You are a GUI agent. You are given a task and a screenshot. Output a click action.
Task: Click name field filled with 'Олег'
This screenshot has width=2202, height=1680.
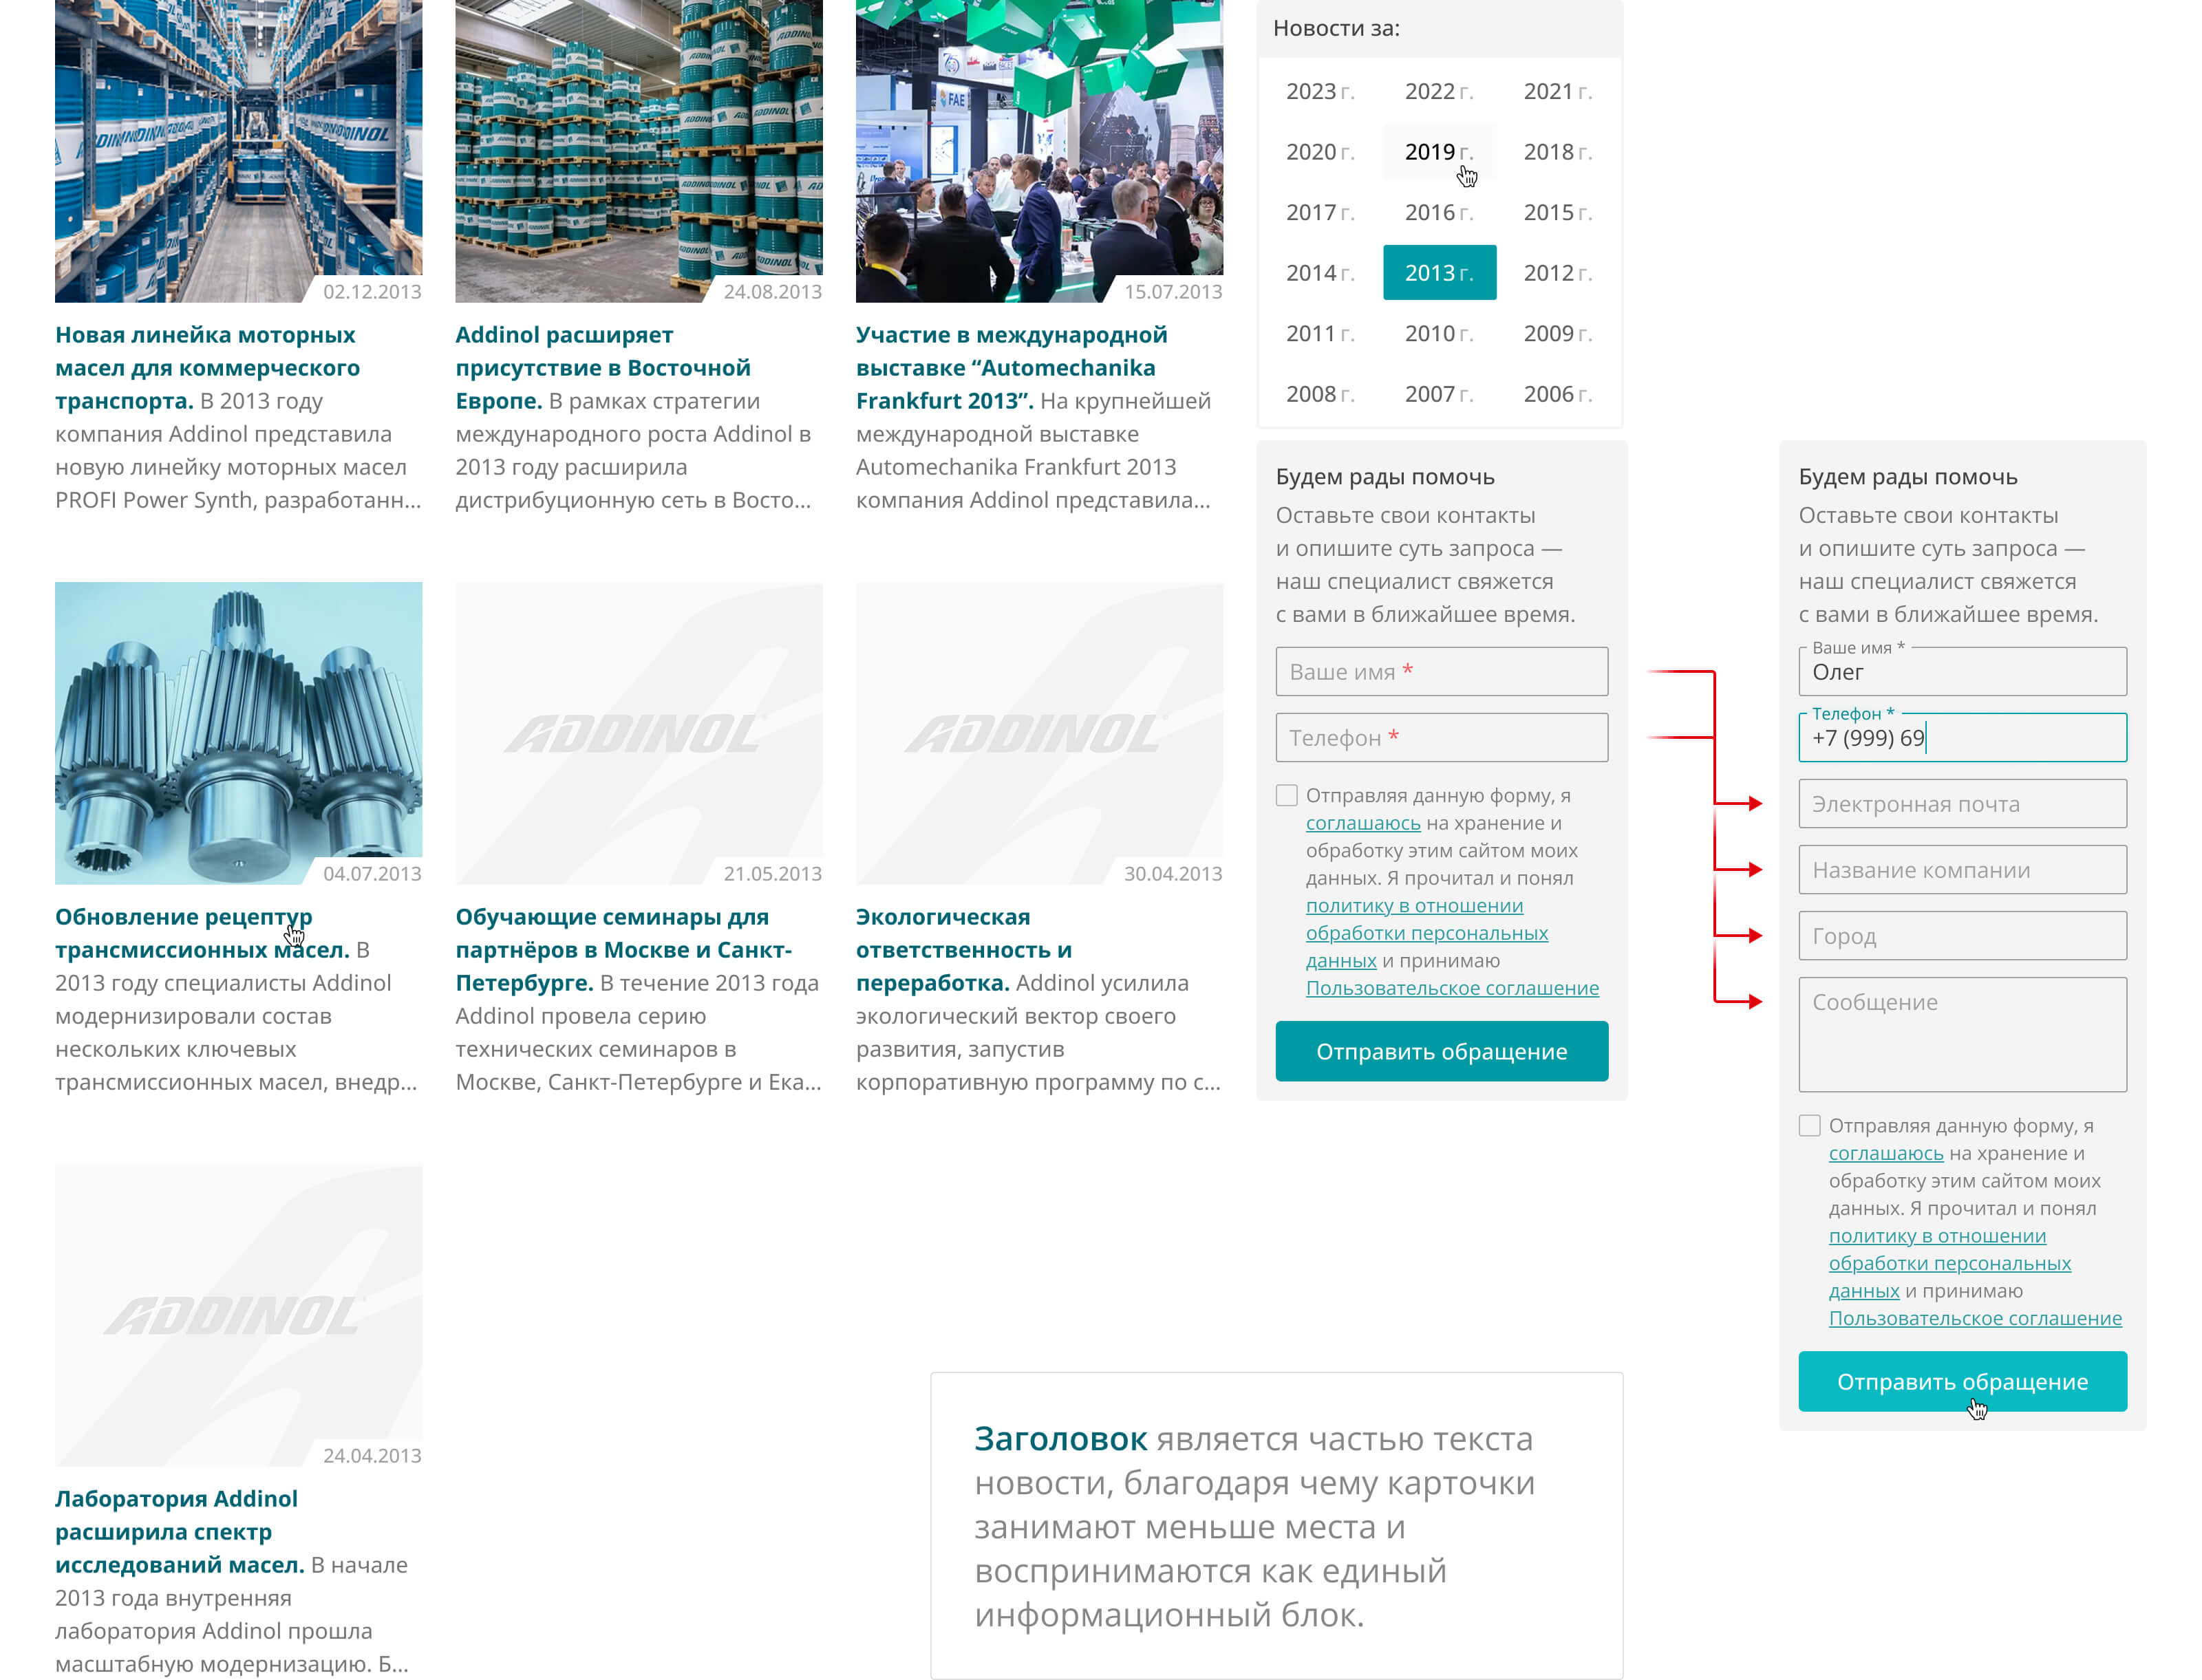(x=1962, y=672)
